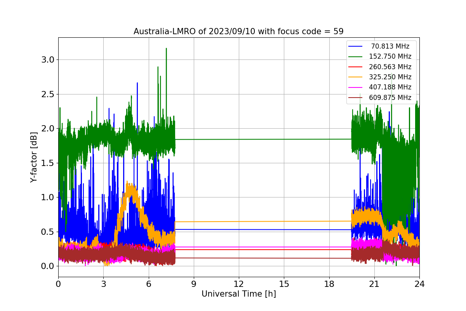Click the Y-factor [dB] axis label

pyautogui.click(x=34, y=157)
